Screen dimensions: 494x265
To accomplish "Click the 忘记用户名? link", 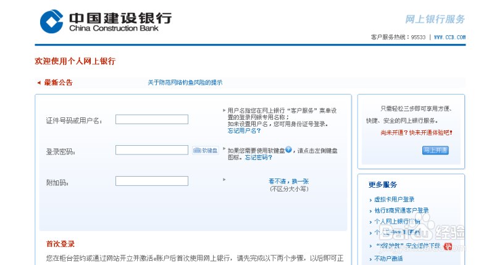I will [x=244, y=131].
